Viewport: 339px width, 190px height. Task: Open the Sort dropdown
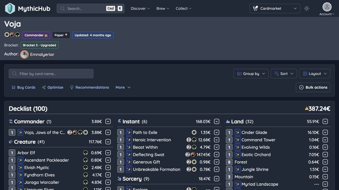284,74
